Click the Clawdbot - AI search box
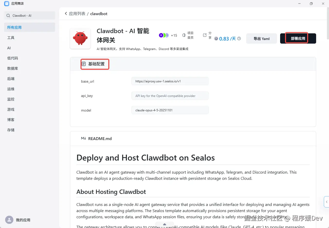Viewport: 329px width, 228px height. [x=30, y=15]
